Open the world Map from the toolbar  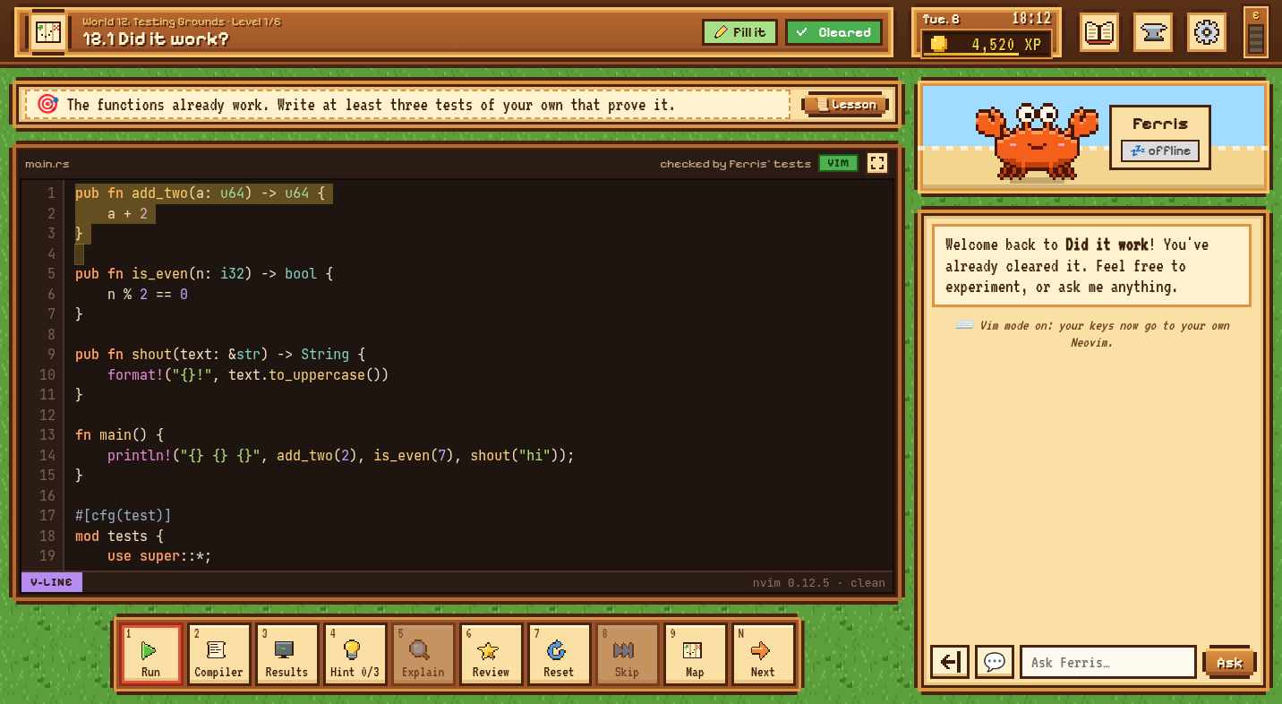point(695,655)
